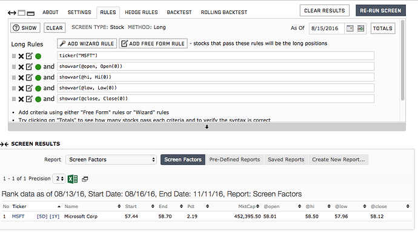The height and width of the screenshot is (237, 418).
Task: Click the rules panel vertical scrollbar
Action: pyautogui.click(x=402, y=60)
